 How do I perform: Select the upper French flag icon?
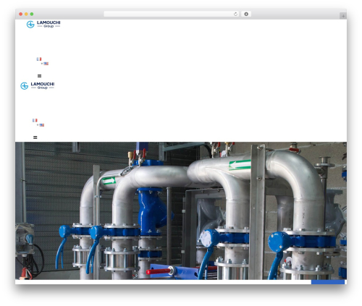click(x=39, y=59)
